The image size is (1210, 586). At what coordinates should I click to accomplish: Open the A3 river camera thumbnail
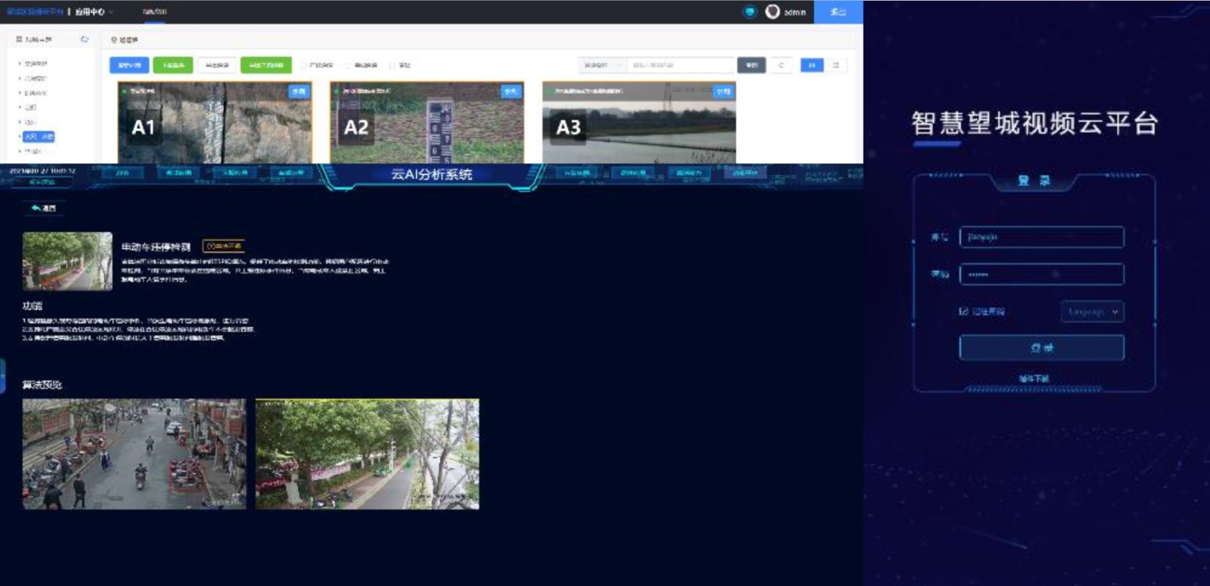[x=639, y=122]
